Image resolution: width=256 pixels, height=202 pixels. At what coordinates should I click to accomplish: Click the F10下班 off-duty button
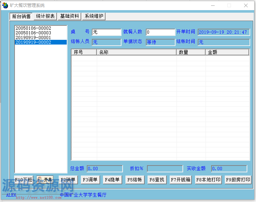(x=24, y=180)
